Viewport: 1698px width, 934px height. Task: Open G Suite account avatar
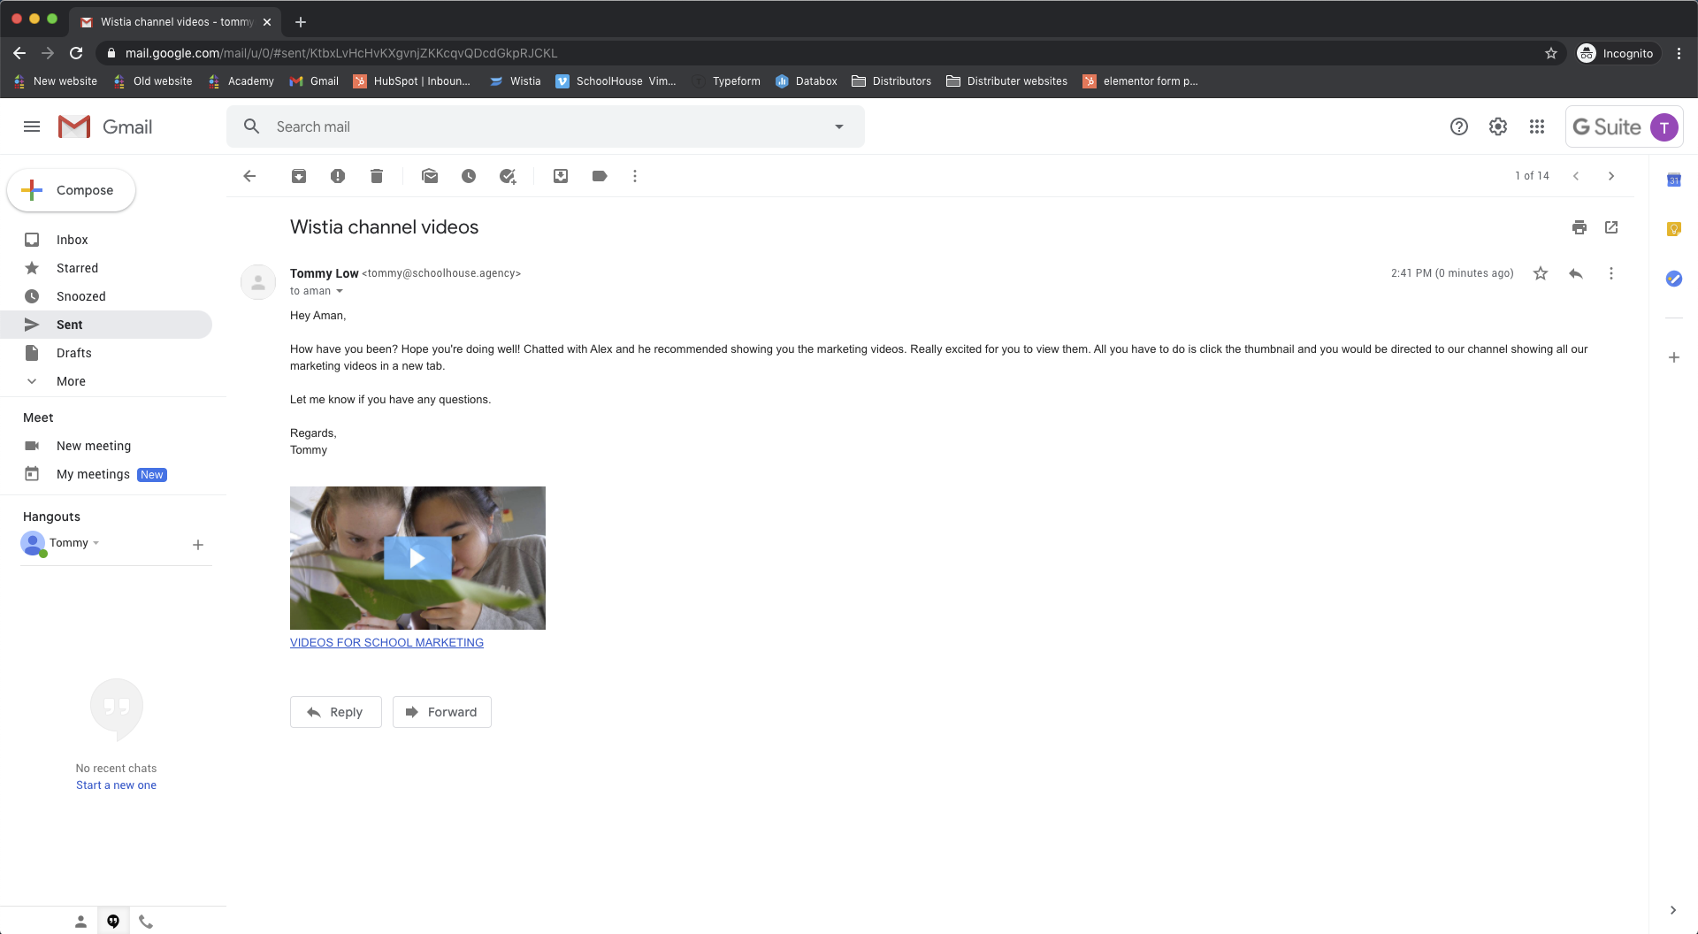click(1664, 127)
